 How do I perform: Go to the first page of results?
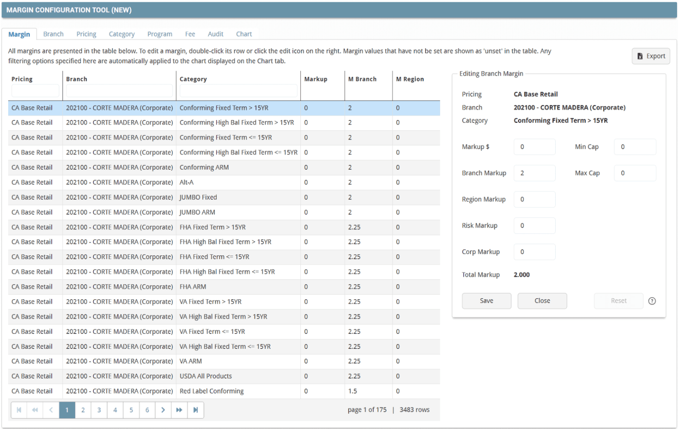(x=19, y=410)
